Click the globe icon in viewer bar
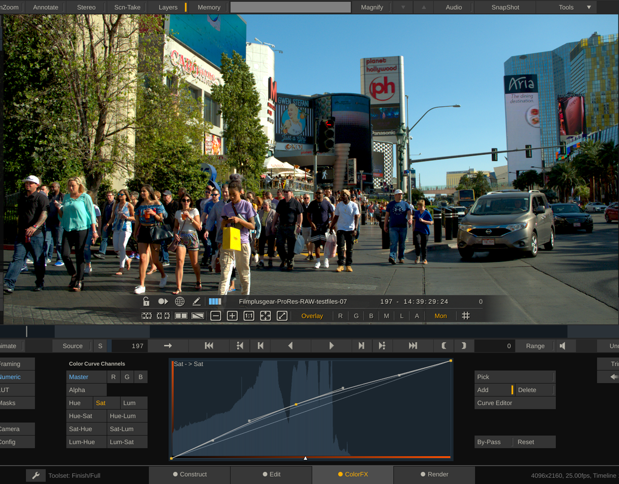 point(180,302)
